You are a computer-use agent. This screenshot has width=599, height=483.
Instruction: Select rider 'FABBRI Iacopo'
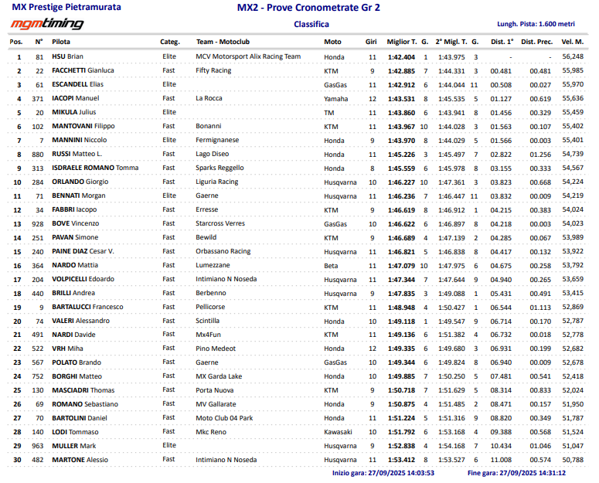click(x=74, y=209)
